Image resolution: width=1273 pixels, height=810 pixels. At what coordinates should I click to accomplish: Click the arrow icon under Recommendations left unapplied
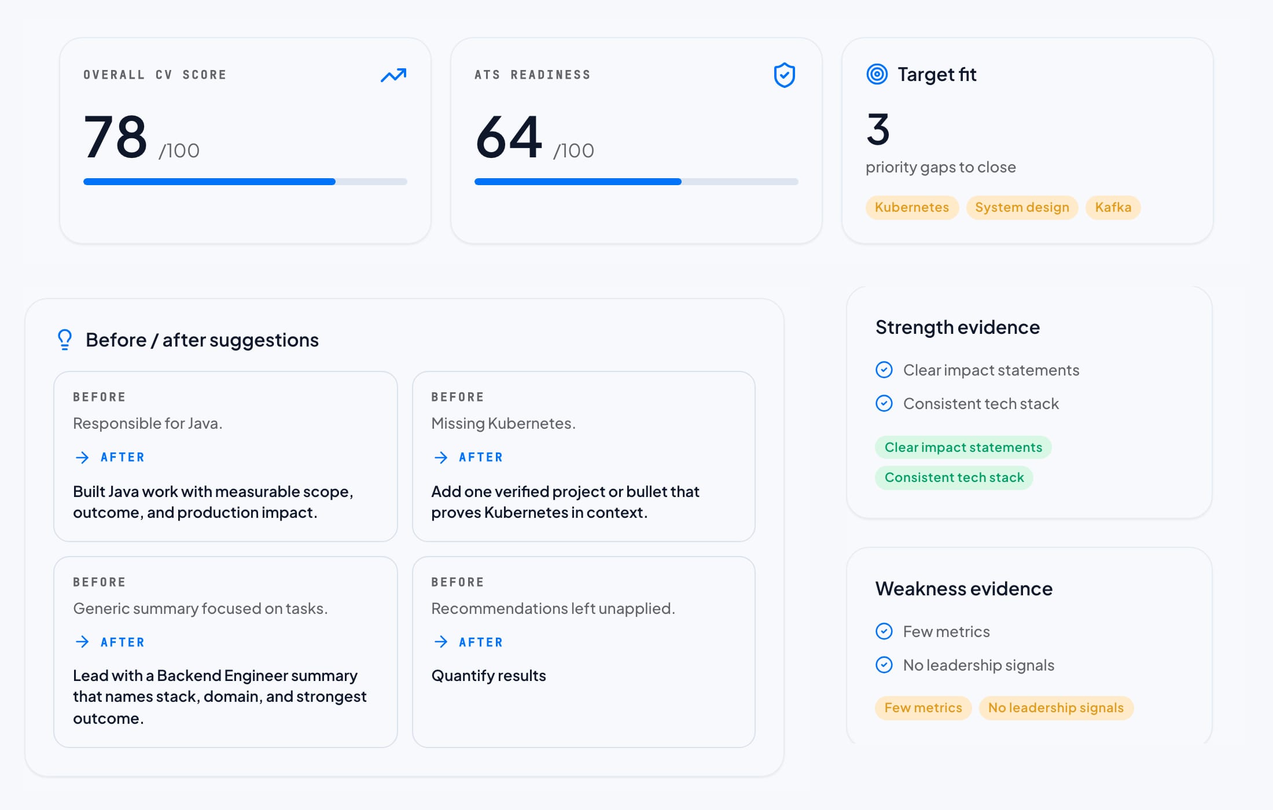[441, 642]
